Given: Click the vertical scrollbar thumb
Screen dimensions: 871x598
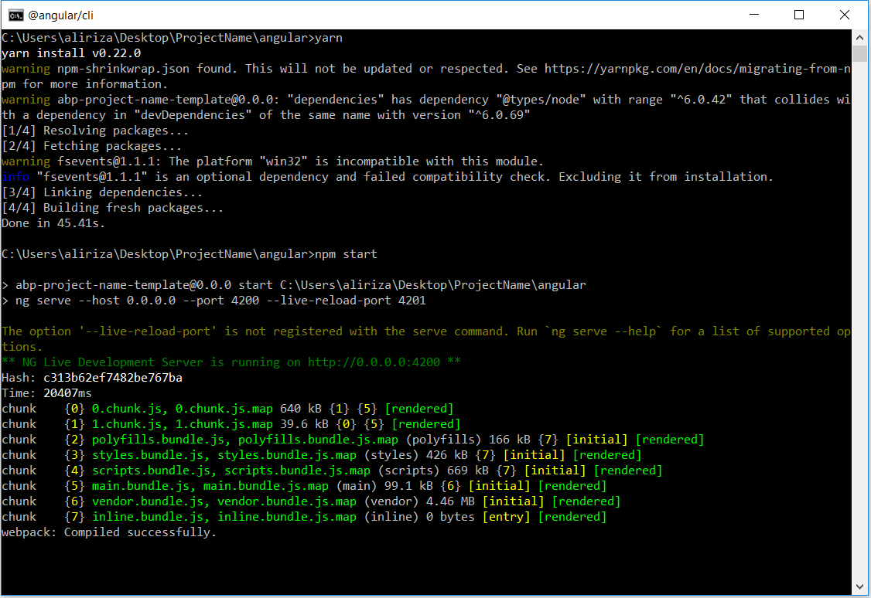Looking at the screenshot, I should coord(859,54).
